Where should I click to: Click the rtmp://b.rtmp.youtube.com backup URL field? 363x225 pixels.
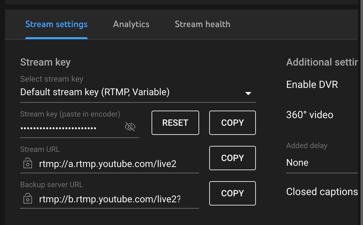pyautogui.click(x=110, y=199)
